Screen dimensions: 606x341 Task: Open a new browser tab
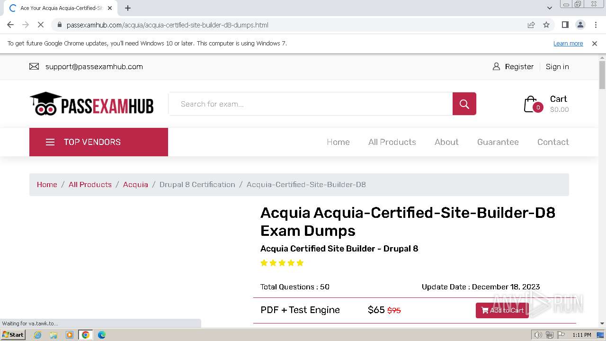(128, 8)
